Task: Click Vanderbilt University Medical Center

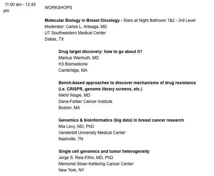Action: (x=92, y=133)
